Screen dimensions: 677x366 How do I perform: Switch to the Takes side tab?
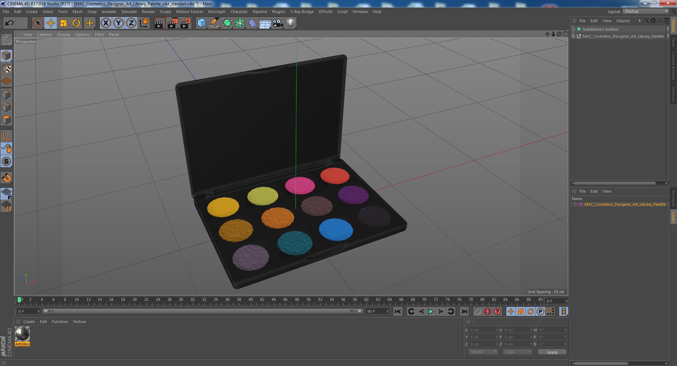673,42
